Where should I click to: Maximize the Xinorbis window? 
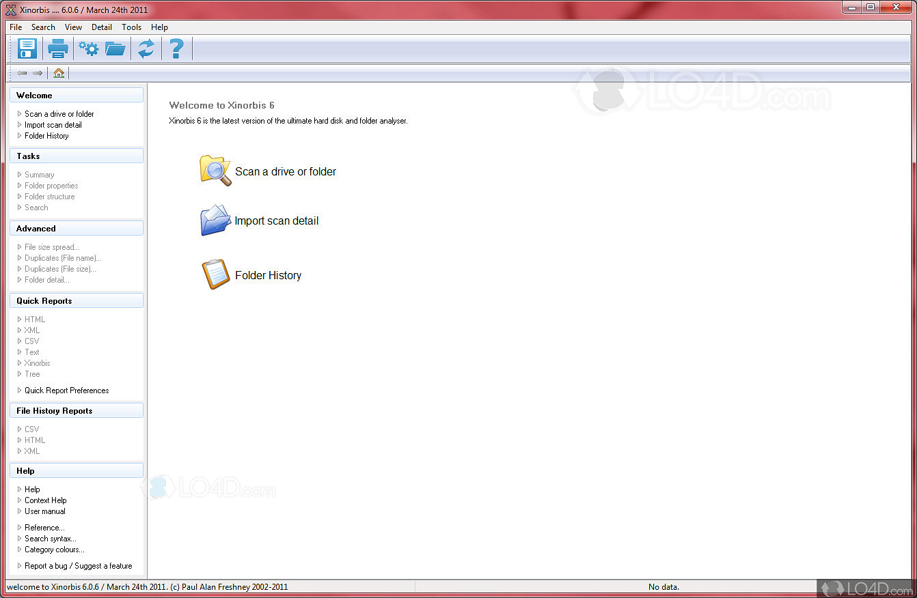[871, 7]
